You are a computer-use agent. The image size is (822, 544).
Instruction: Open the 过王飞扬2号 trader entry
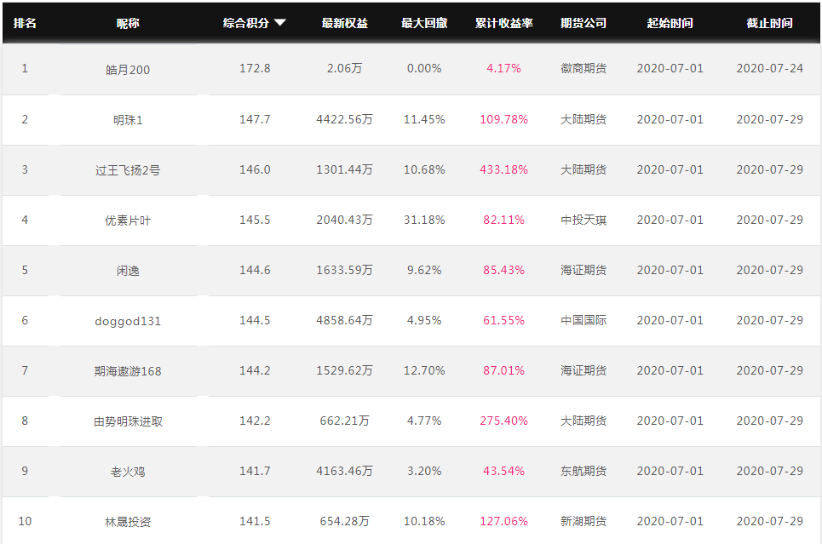(x=128, y=169)
